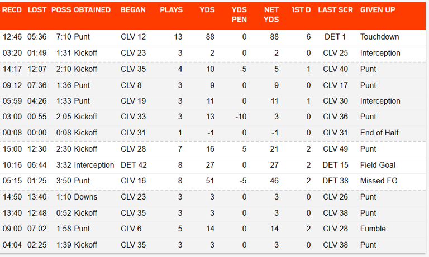
Task: Click the End of Half cell
Action: 378,133
